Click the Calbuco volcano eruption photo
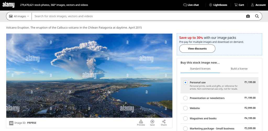The width and height of the screenshot is (268, 131). [89, 76]
